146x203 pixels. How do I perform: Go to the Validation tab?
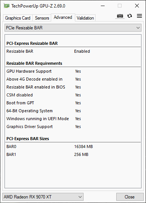click(85, 18)
